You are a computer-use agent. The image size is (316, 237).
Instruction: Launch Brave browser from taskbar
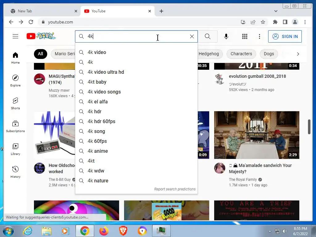click(123, 231)
